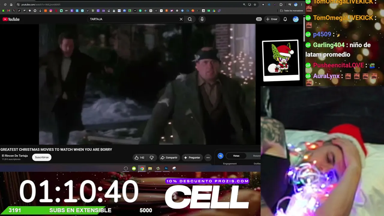Open the Gmail bookmark

point(9,11)
